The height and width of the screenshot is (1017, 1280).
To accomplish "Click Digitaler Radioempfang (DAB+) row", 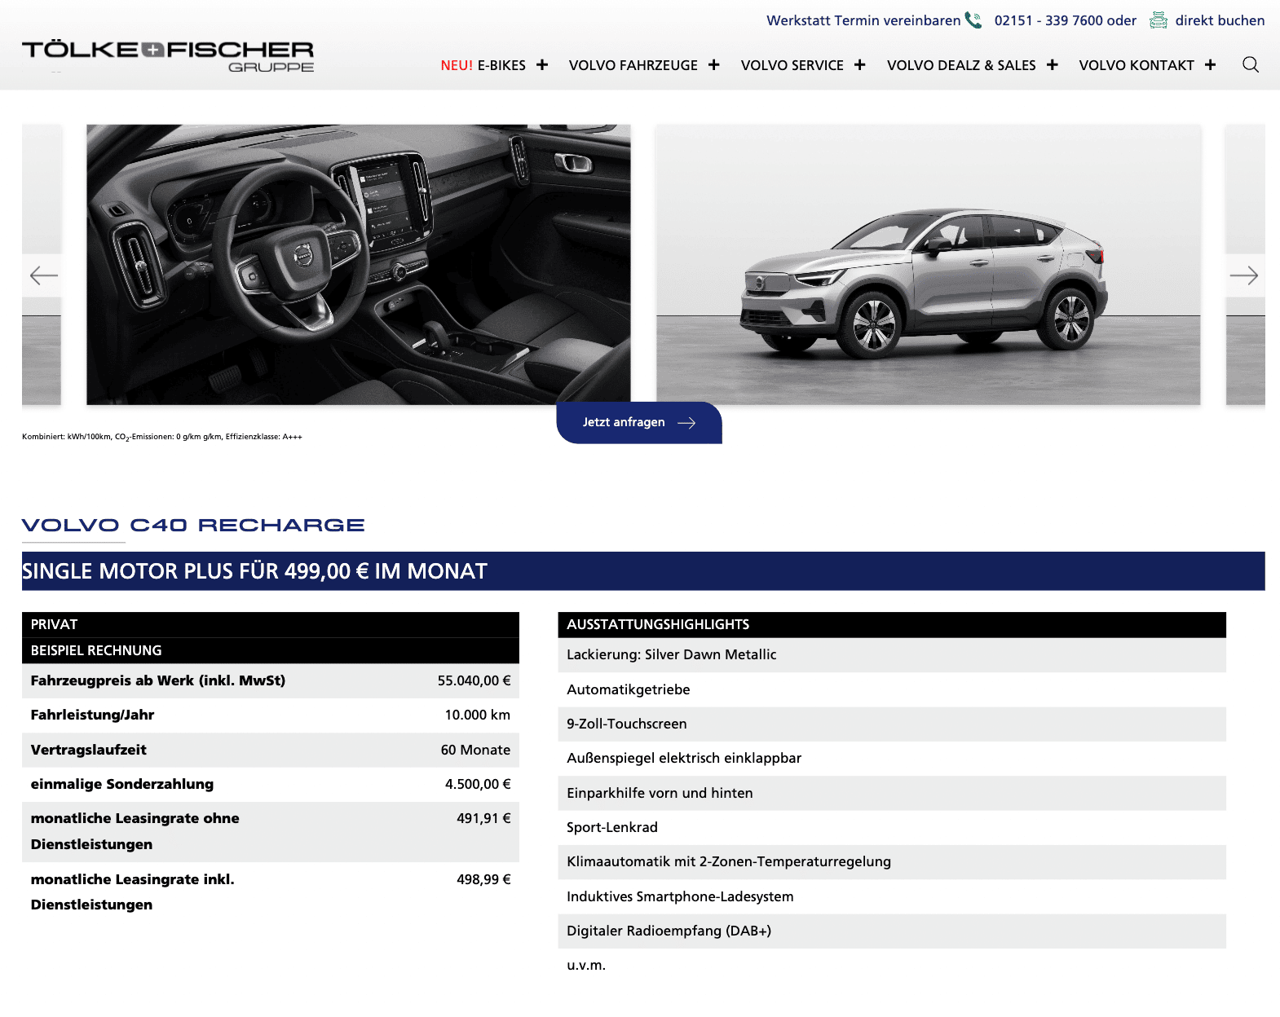I will (892, 931).
